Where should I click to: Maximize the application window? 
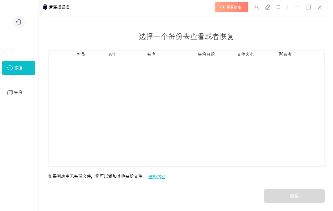[x=308, y=7]
